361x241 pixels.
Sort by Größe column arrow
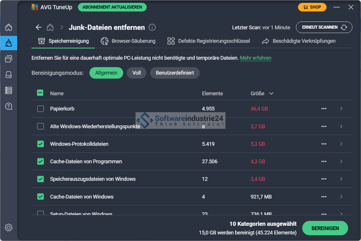(x=271, y=94)
